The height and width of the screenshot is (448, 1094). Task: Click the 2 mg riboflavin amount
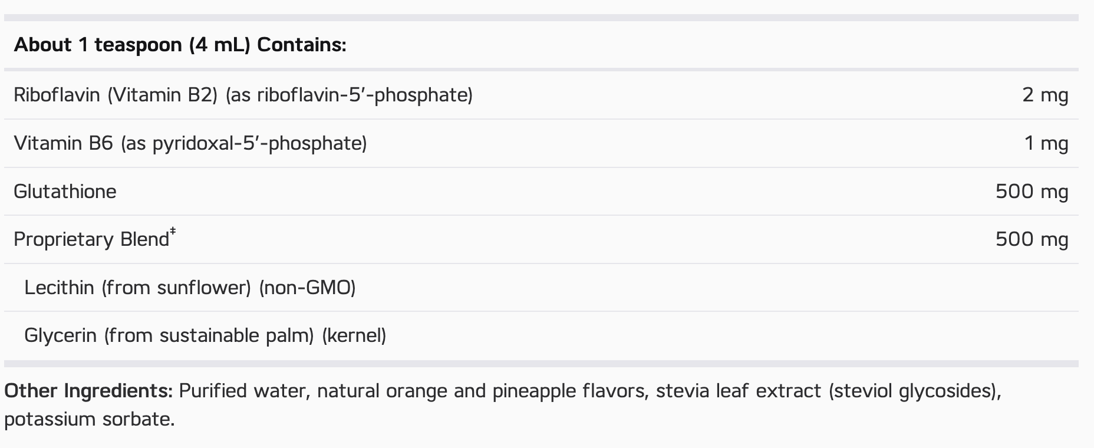(x=1045, y=95)
